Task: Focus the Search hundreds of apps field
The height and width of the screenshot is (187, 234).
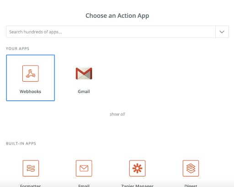Action: click(111, 32)
